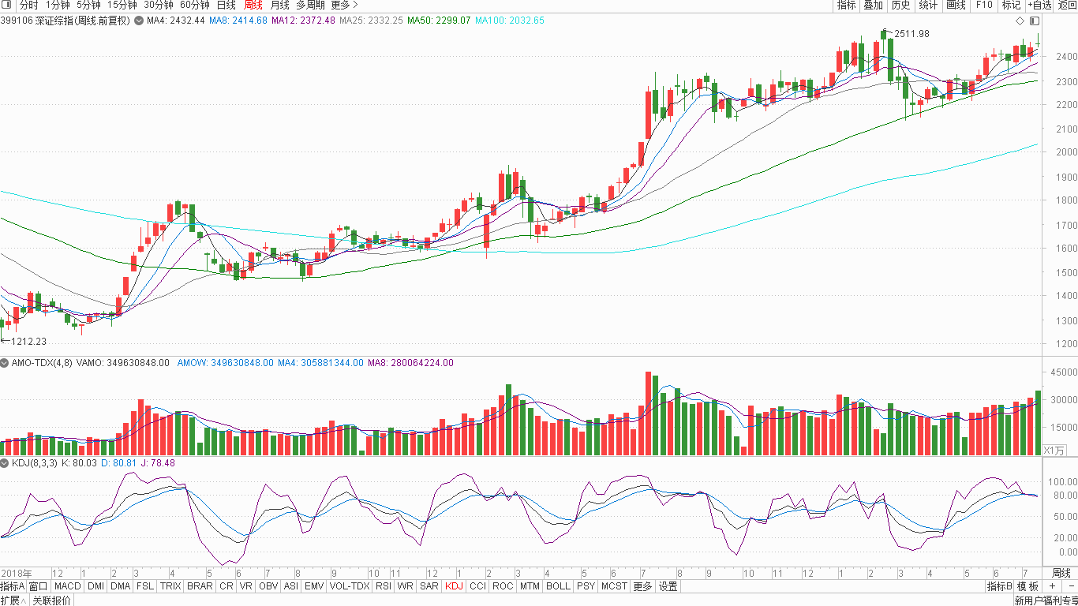
Task: Expand the 更多 periods menu at top
Action: (x=344, y=5)
